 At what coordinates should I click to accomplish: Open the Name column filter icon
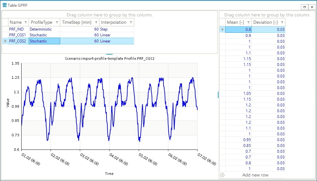tap(25, 23)
